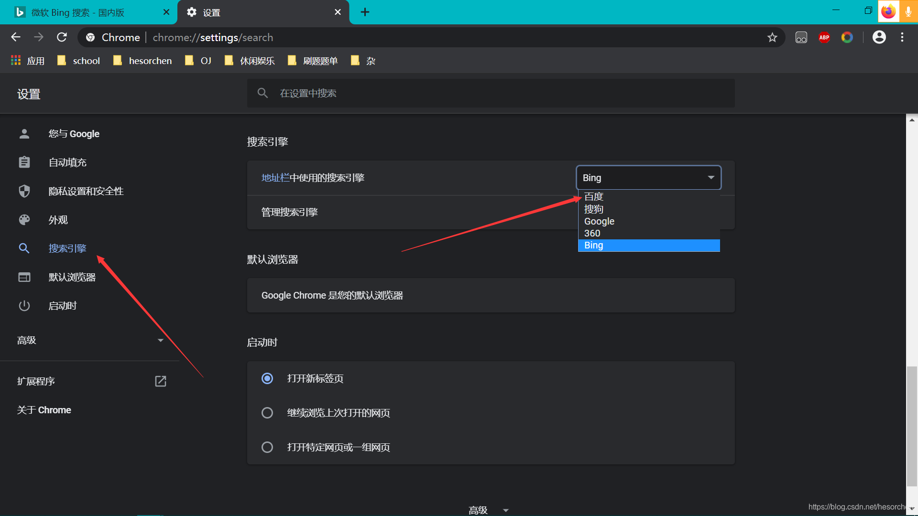Screen dimensions: 918x516
Task: Close the Bing 搜索 tab
Action: click(166, 12)
